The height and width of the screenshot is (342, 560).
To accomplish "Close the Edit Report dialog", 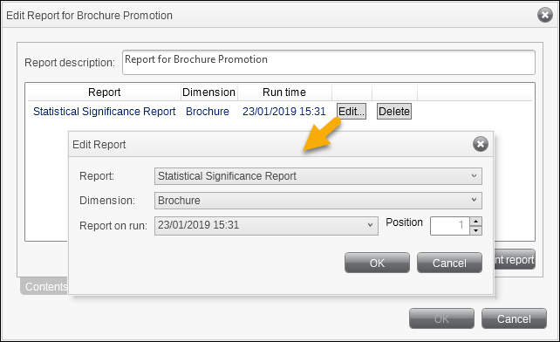I will click(481, 144).
